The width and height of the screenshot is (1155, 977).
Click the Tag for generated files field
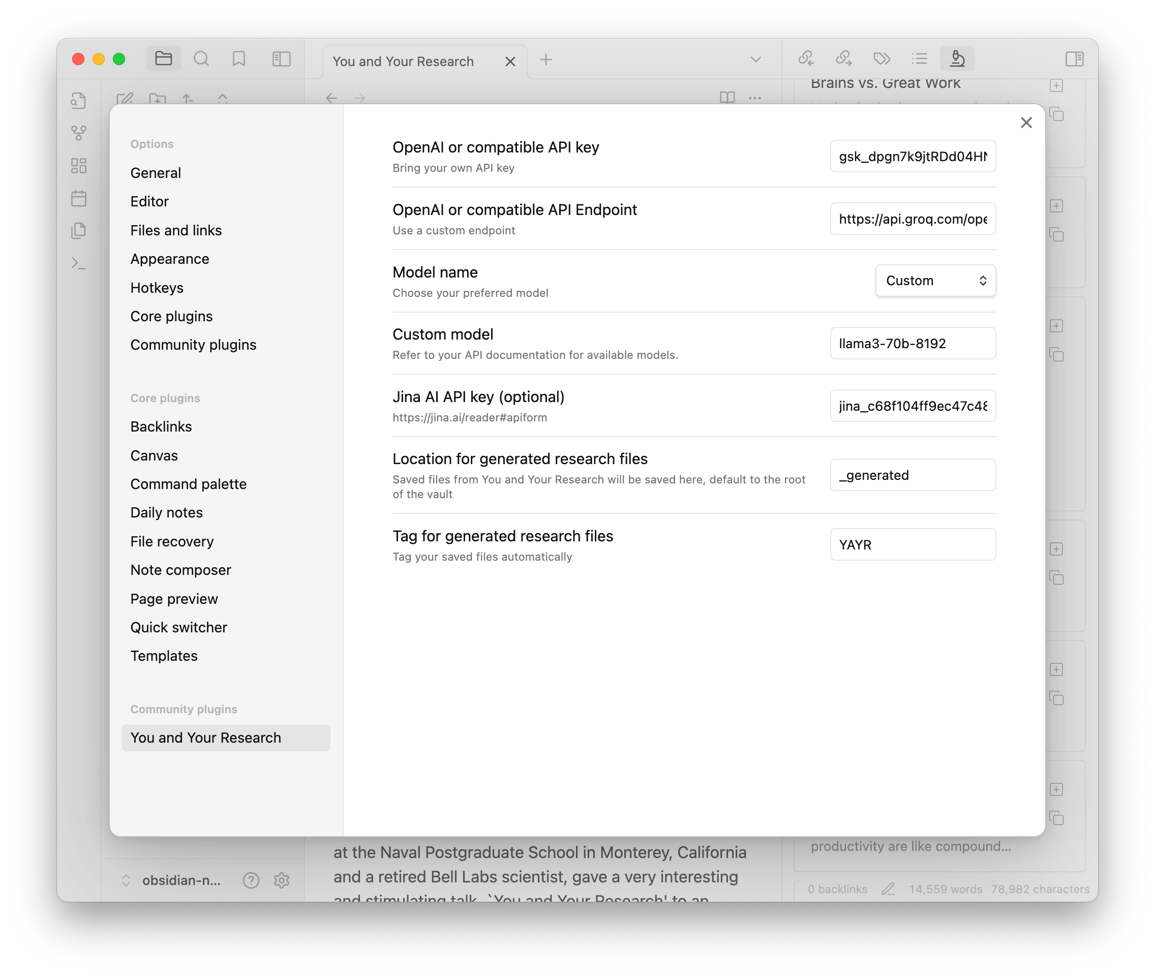(913, 545)
